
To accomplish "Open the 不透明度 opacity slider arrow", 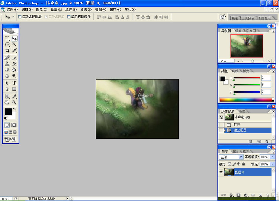I will [x=272, y=157].
